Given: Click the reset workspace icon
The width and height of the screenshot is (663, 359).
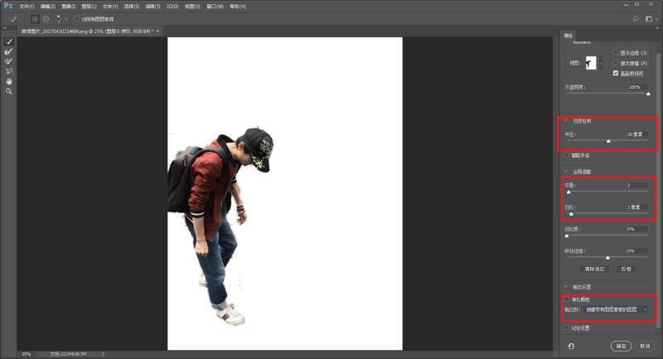Looking at the screenshot, I should click(571, 346).
